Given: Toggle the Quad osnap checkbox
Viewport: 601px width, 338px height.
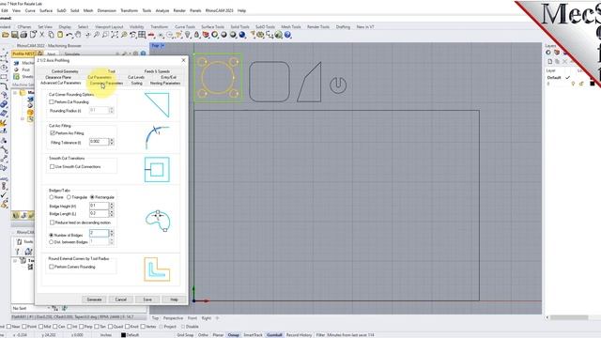Looking at the screenshot, I should [x=111, y=327].
